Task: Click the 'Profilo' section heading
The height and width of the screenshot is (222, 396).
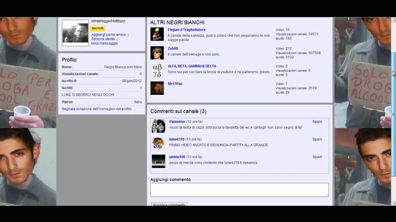Action: pyautogui.click(x=69, y=60)
